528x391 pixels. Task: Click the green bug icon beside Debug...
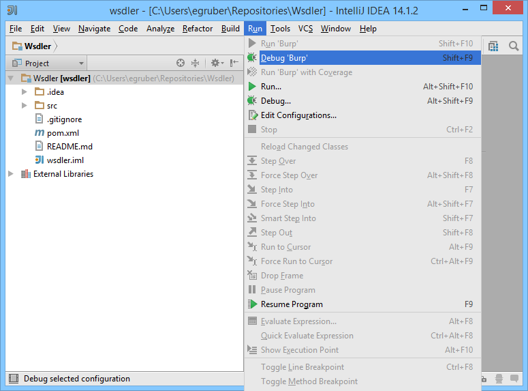252,100
